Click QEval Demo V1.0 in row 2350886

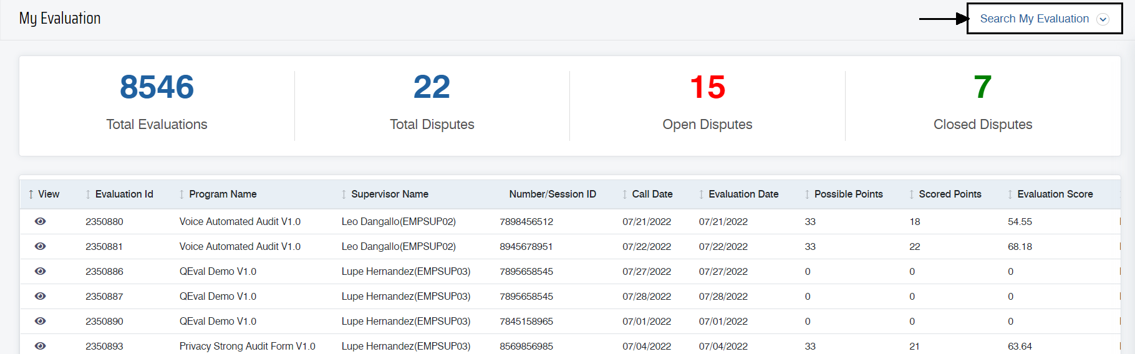point(218,272)
